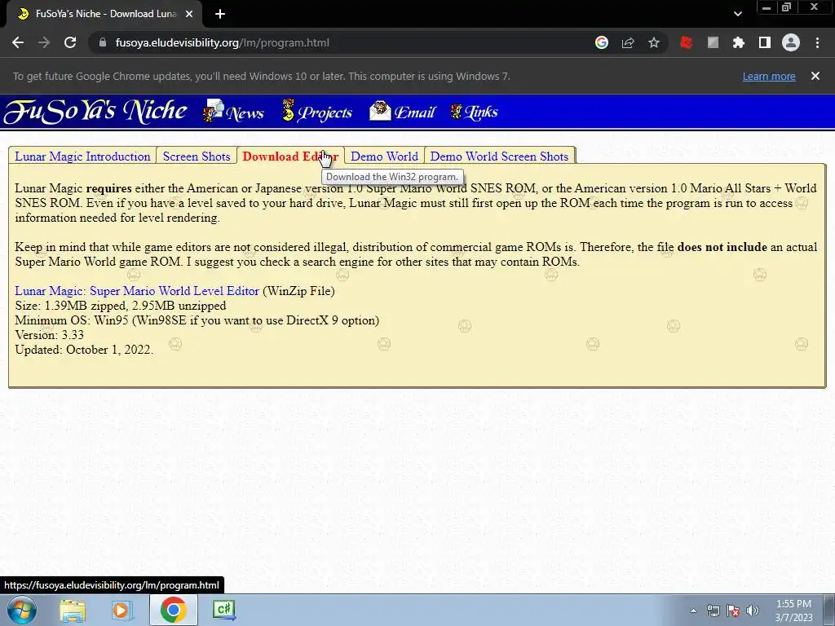Open the Extensions puzzle menu
835x626 pixels.
click(x=739, y=42)
